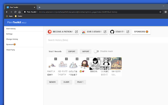Open the Apps bookmarks shortcut

[x=9, y=16]
